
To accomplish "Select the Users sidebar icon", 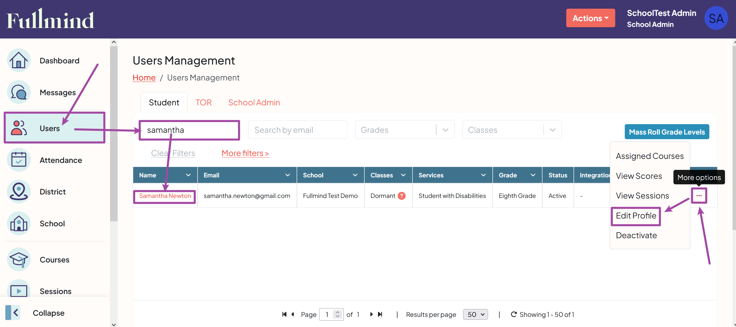I will point(18,128).
